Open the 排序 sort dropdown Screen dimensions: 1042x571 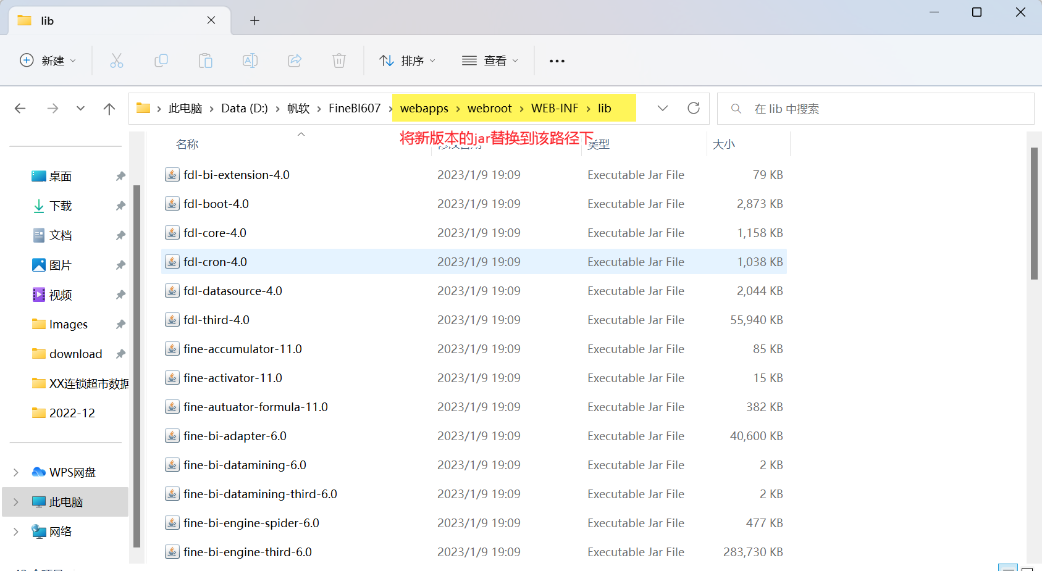408,60
